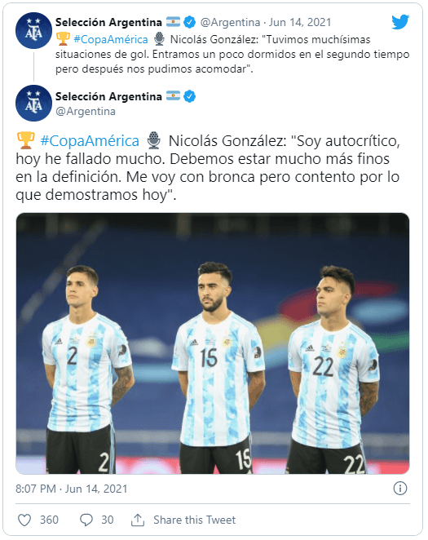428x540 pixels.
Task: Open #CopaAmérica hashtag in main tweet
Action: pyautogui.click(x=90, y=141)
